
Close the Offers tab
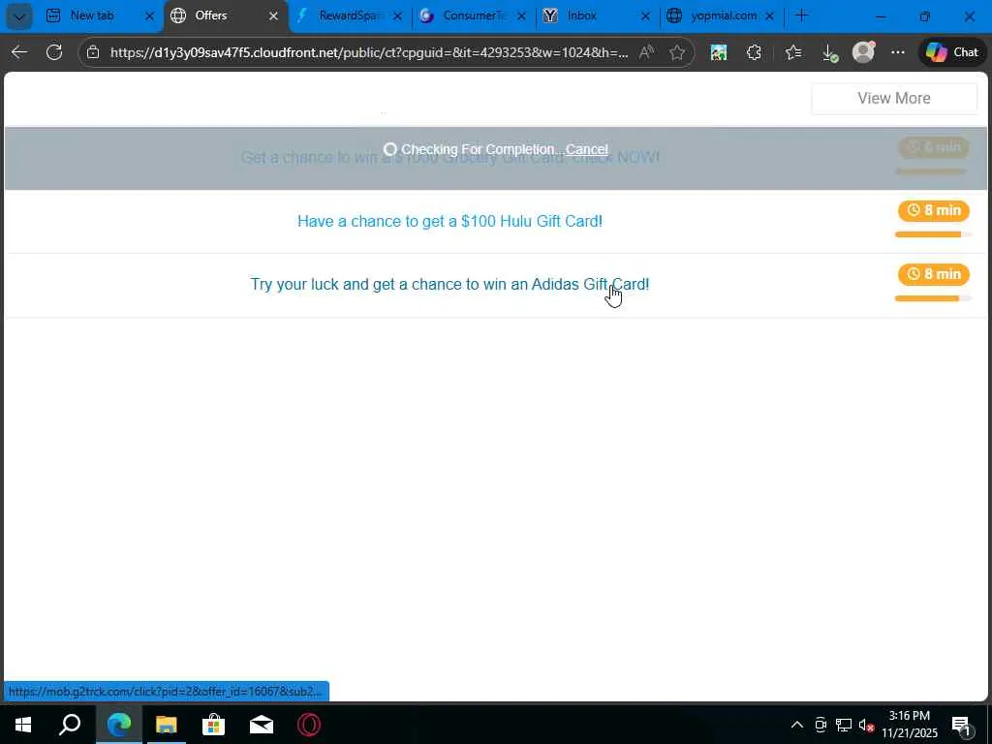273,16
